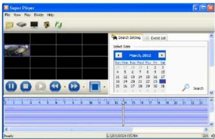Click the hard disk drive toolbar icon
This screenshot has height=139, width=215.
click(x=21, y=24)
